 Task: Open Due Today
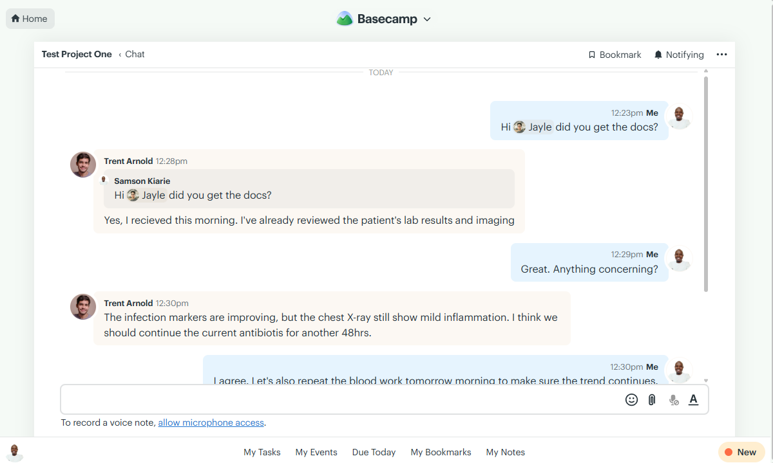pyautogui.click(x=374, y=452)
